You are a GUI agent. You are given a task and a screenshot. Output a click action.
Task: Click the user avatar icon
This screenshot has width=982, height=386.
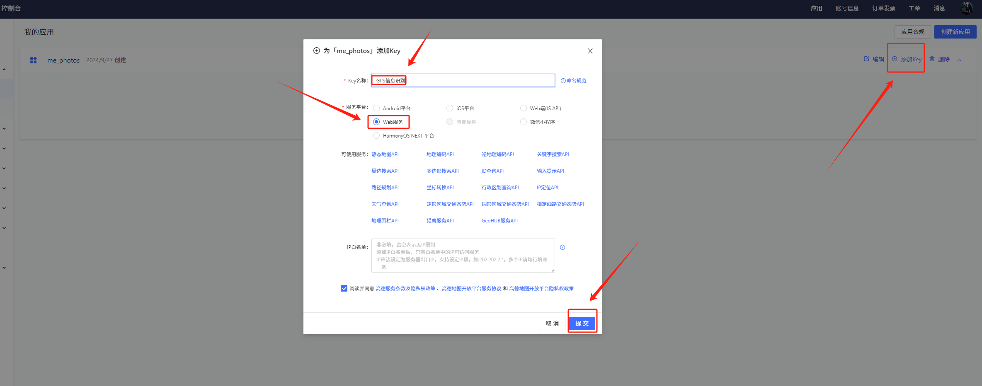pyautogui.click(x=966, y=8)
